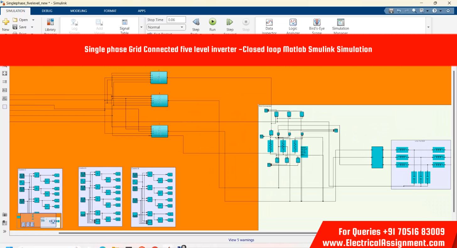Viewport: 457px width, 248px height.
Task: Click the New model icon
Action: pos(6,22)
